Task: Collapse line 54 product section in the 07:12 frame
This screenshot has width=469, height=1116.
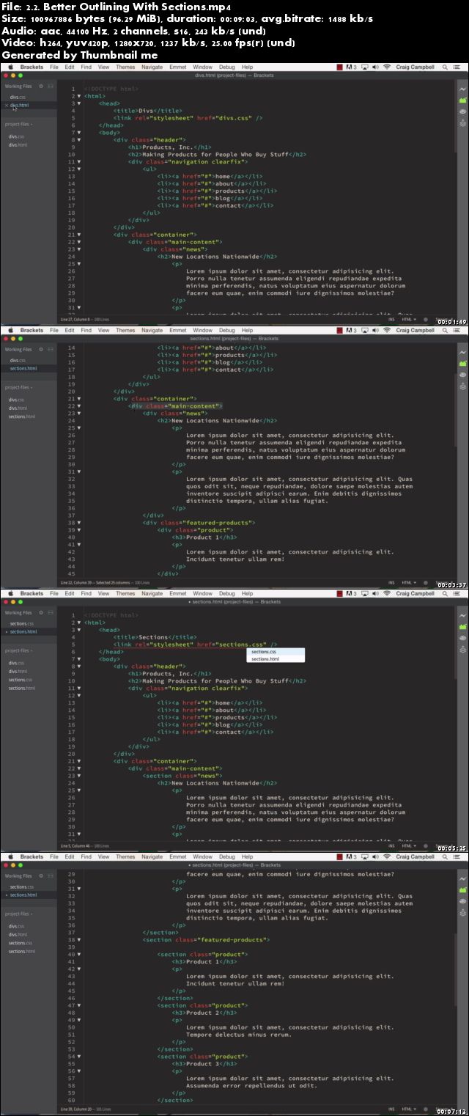Action: (x=79, y=1057)
